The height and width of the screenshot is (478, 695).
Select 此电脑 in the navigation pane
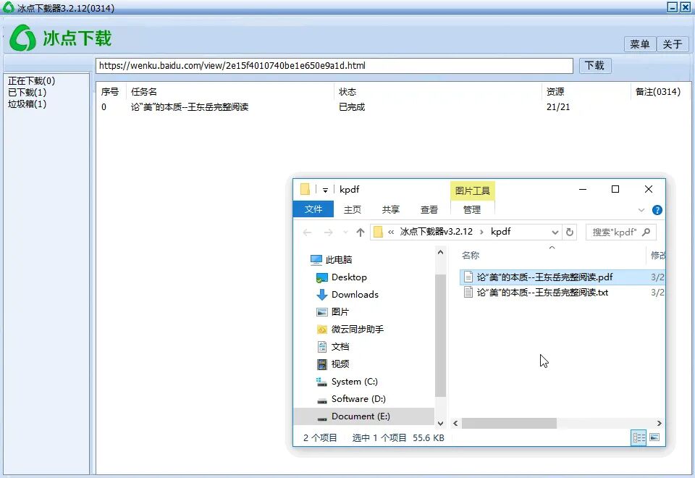coord(339,260)
